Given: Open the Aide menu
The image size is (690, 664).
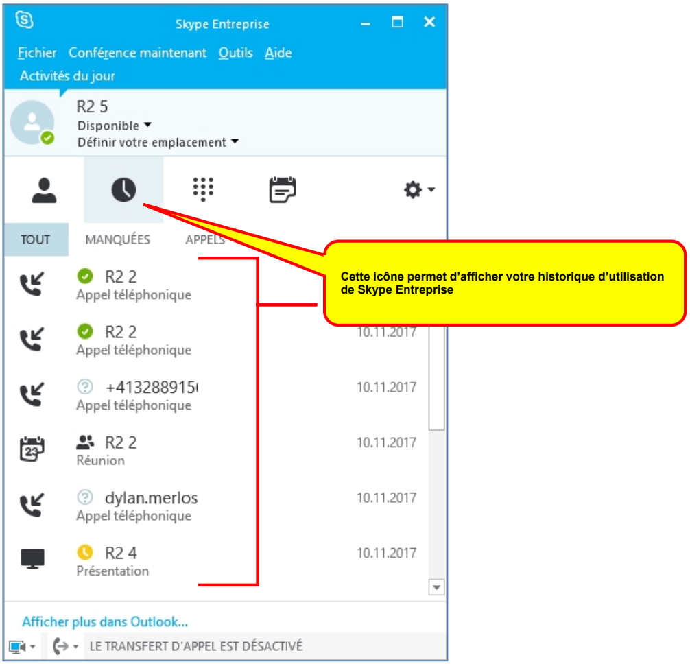Looking at the screenshot, I should pyautogui.click(x=278, y=53).
